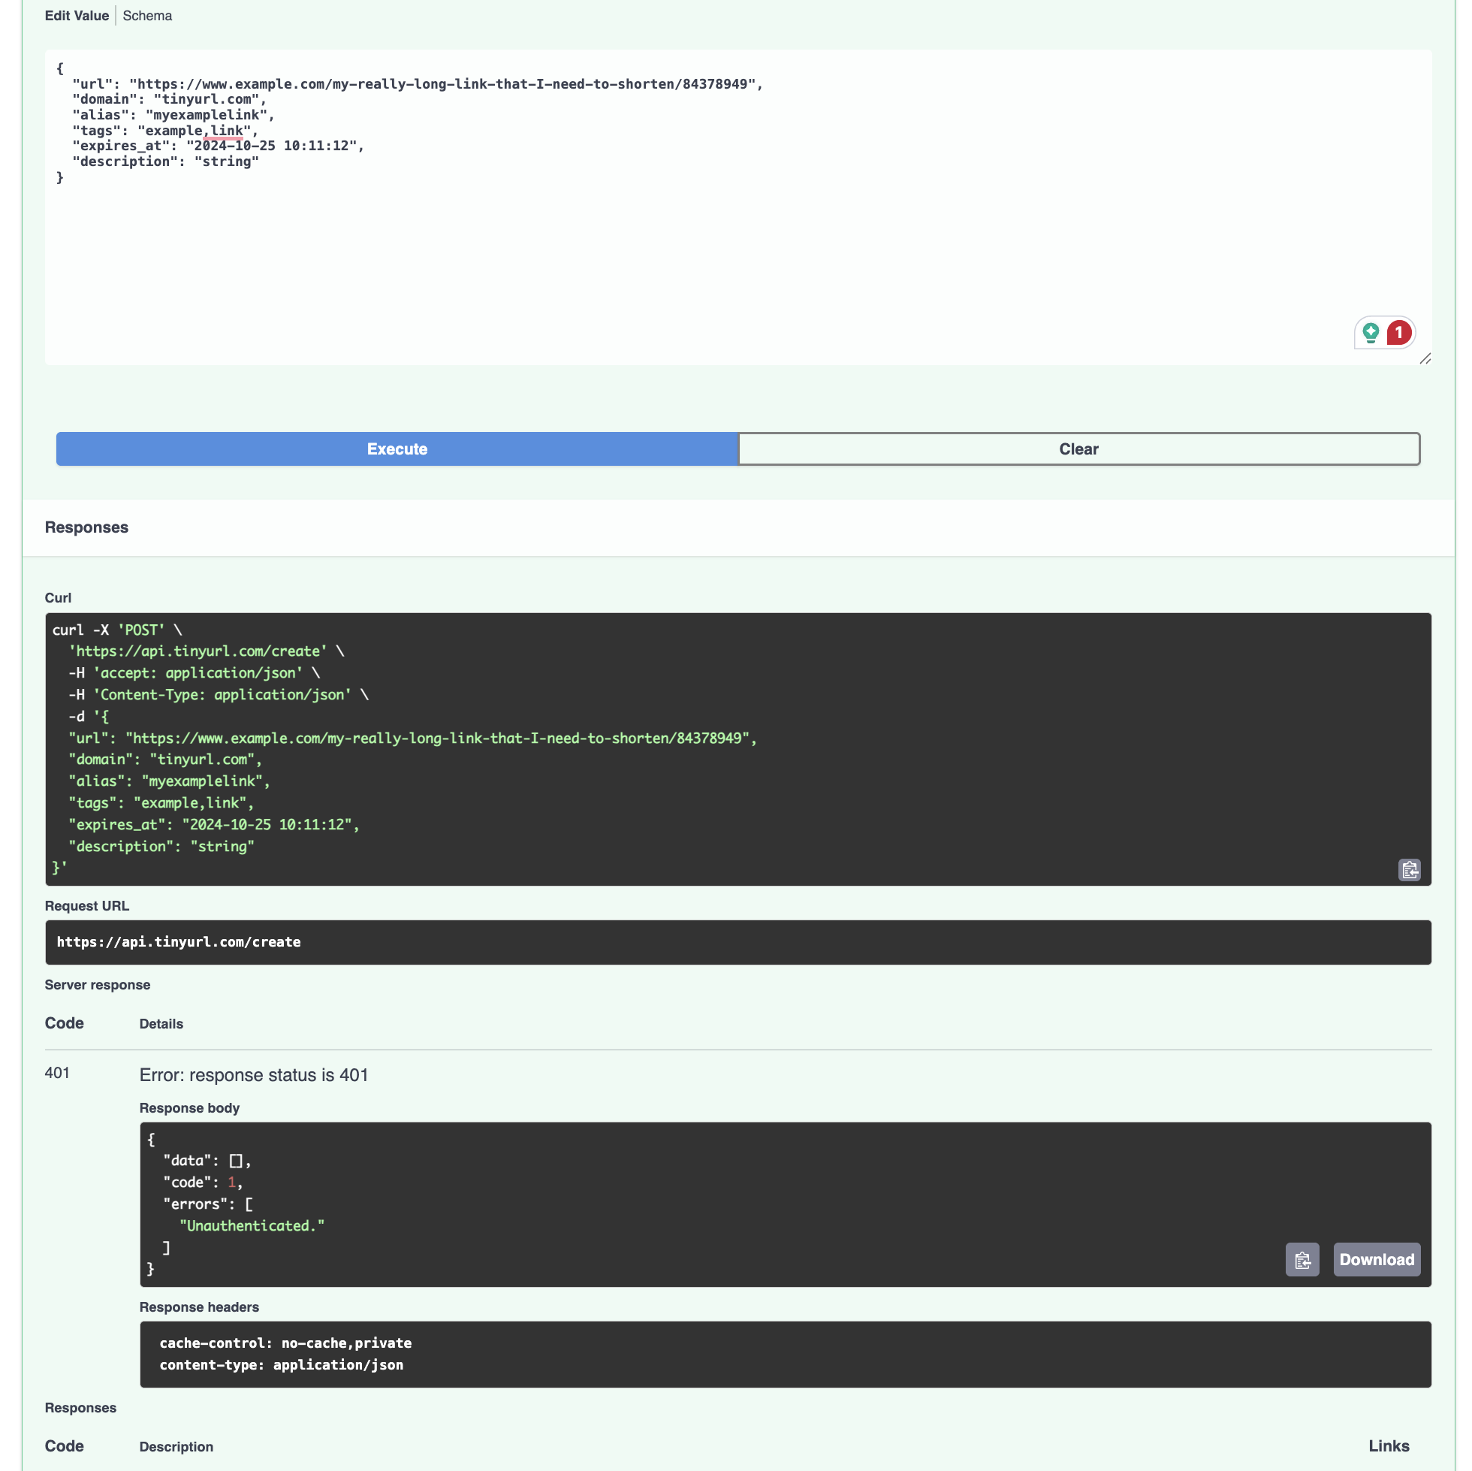
Task: Click the curl command code block
Action: (x=737, y=748)
